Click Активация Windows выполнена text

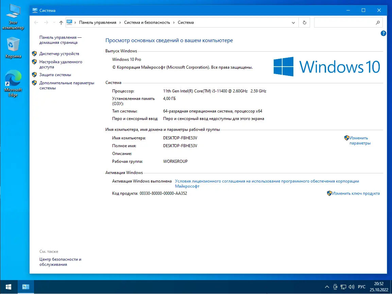(142, 181)
